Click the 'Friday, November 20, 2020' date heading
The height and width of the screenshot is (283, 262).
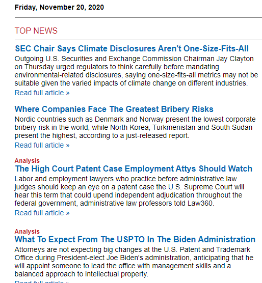[x=59, y=7]
